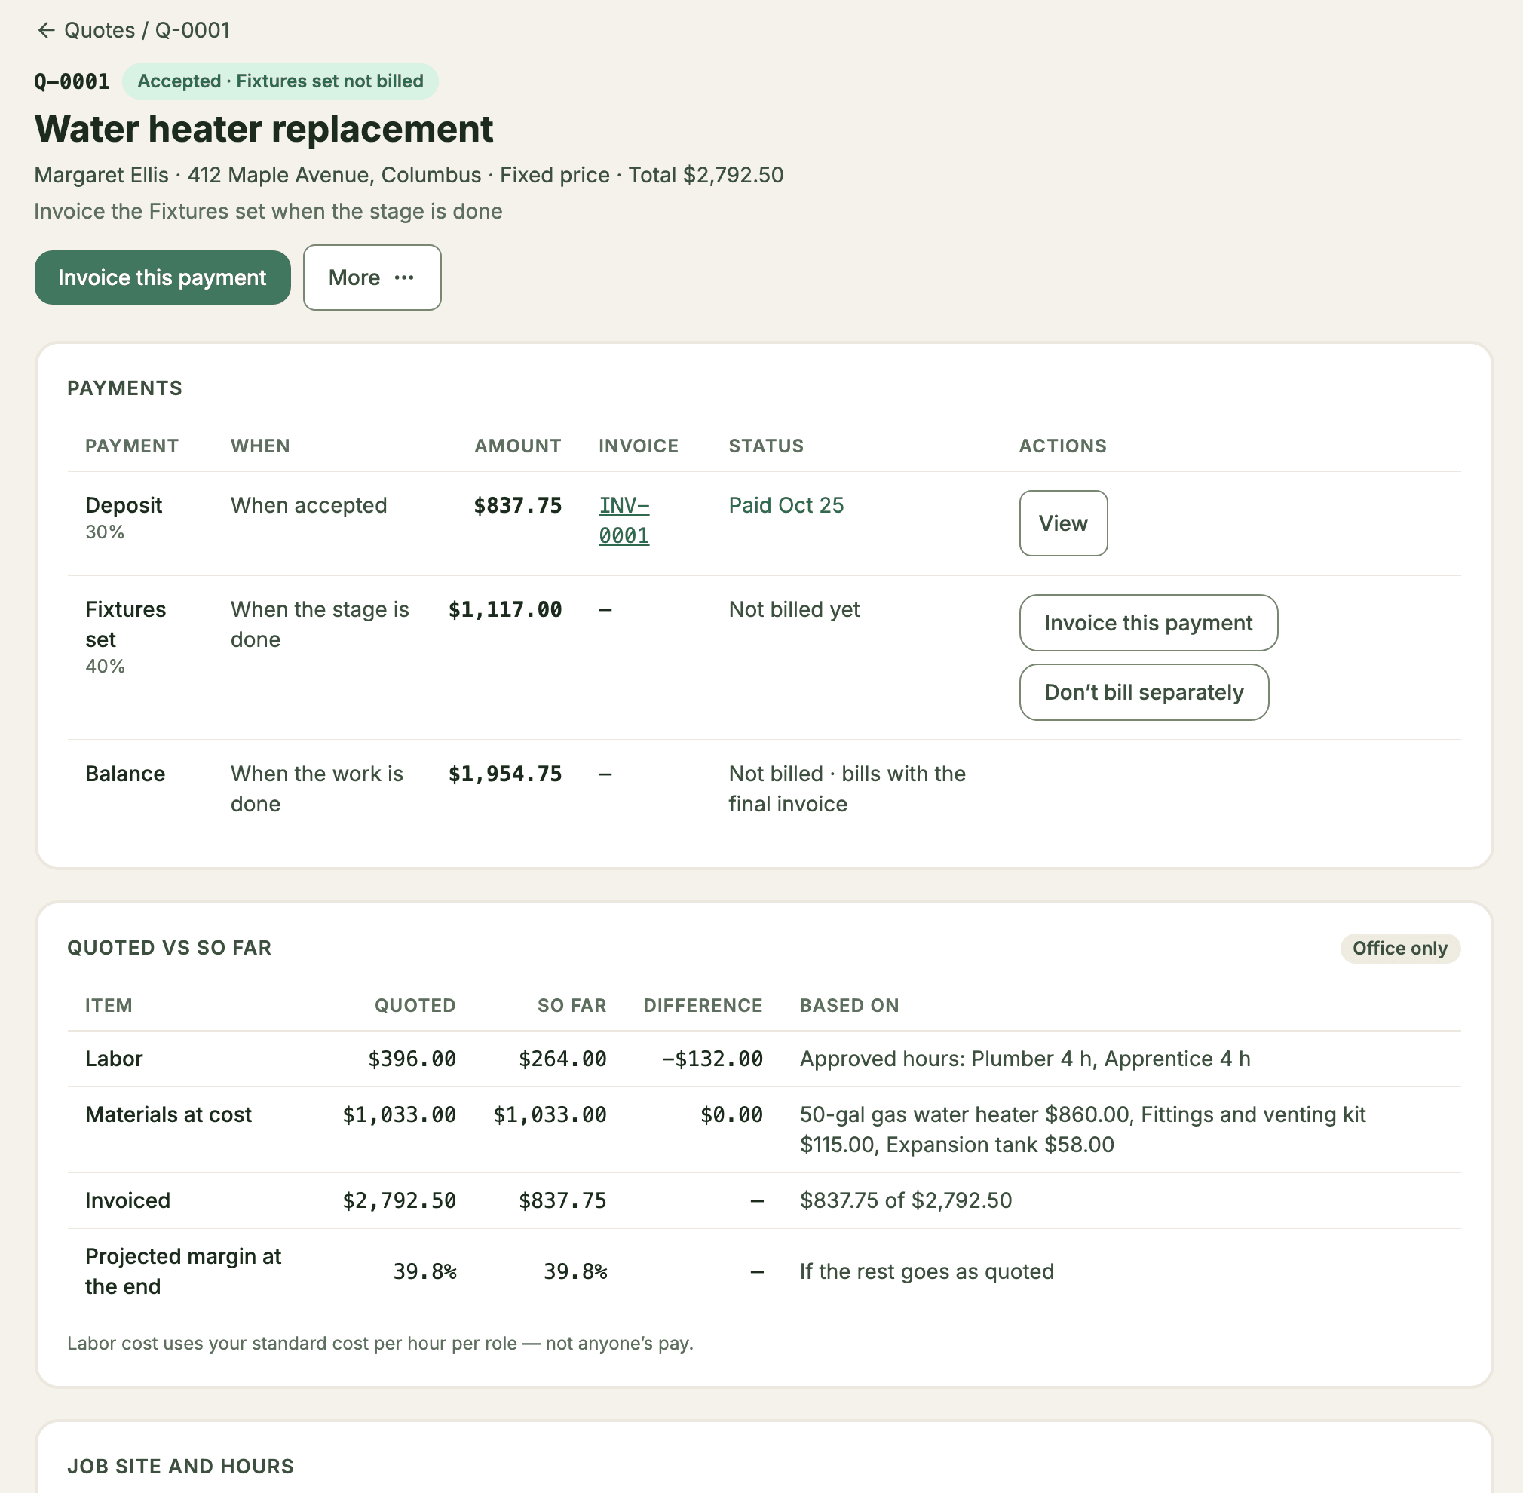Click View for the Deposit payment
The width and height of the screenshot is (1523, 1493).
click(x=1063, y=523)
